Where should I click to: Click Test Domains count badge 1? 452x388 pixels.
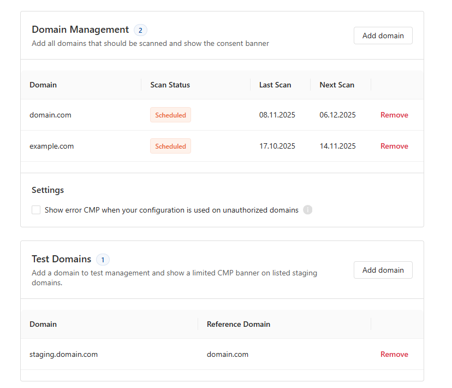103,260
